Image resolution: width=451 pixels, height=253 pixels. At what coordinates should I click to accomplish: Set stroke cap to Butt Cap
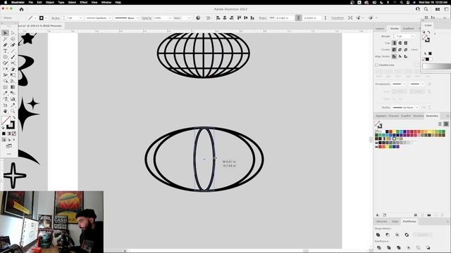coord(394,43)
